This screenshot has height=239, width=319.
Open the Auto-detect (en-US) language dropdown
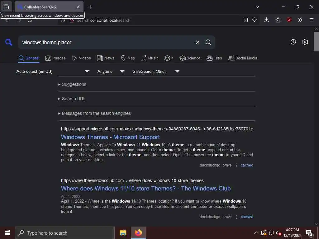coord(53,71)
